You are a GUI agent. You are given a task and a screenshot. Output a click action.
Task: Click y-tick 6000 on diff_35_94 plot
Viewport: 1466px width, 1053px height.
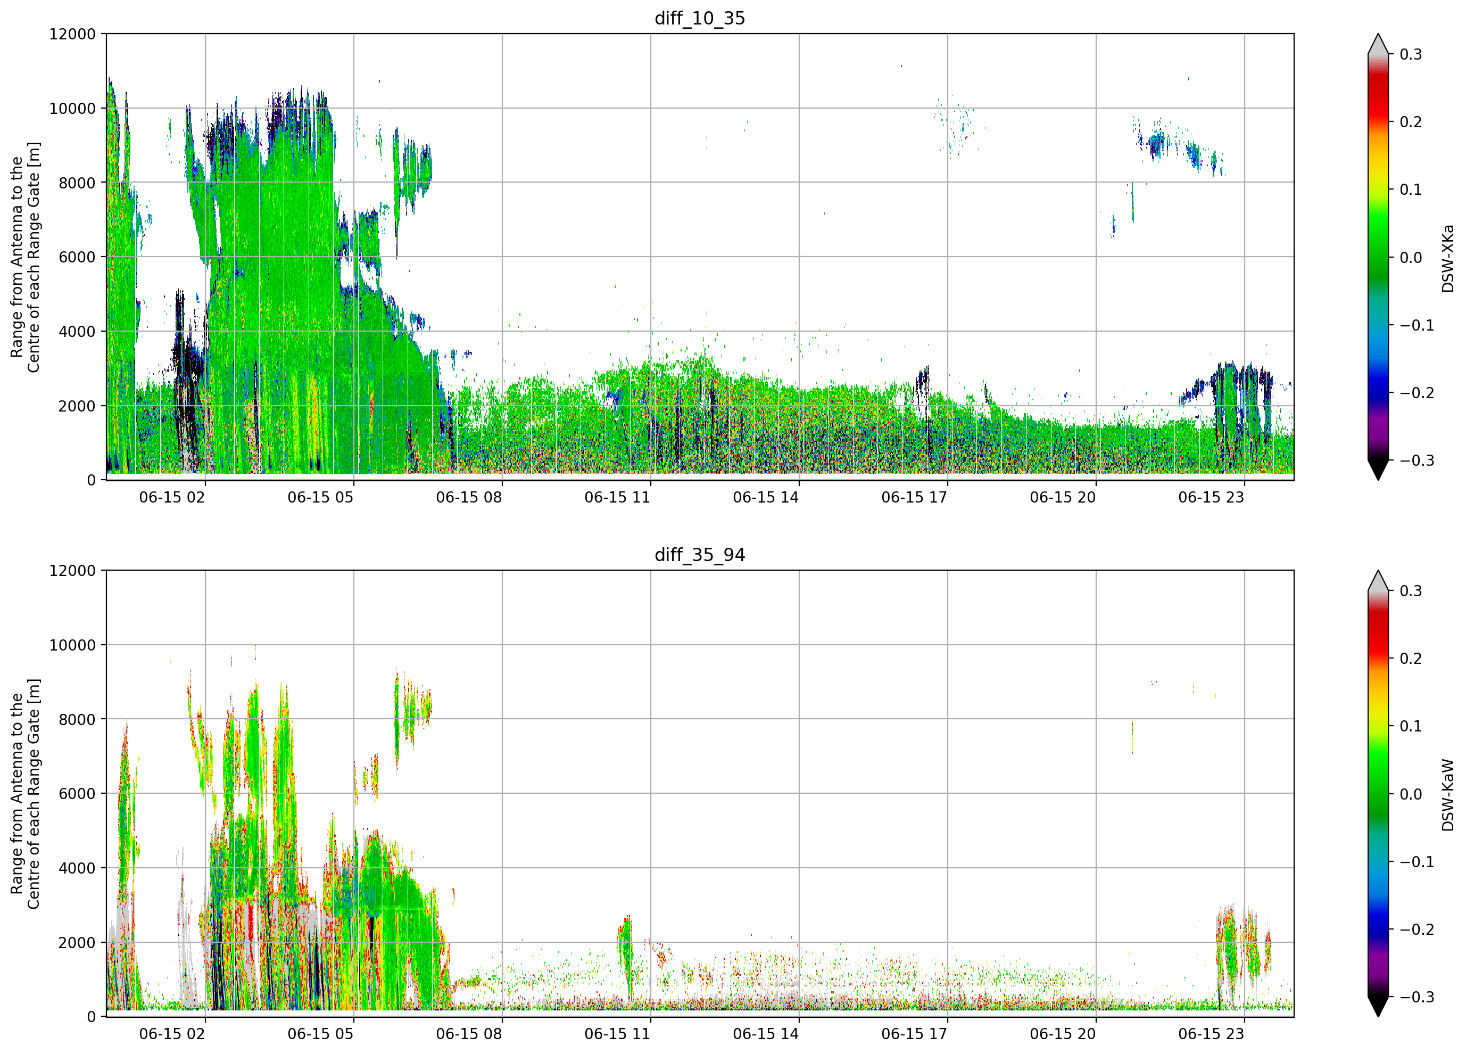coord(77,794)
